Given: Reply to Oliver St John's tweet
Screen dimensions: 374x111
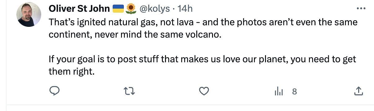Looking at the screenshot, I should click(x=55, y=91).
